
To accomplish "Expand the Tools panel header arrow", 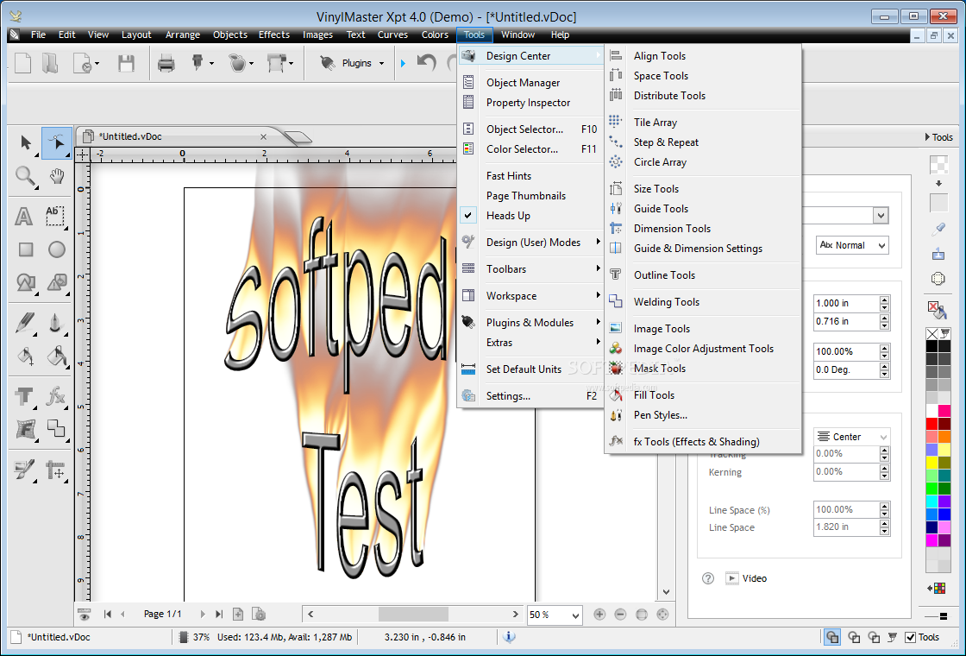I will pos(928,137).
